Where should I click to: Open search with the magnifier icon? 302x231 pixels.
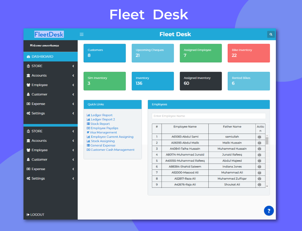[x=271, y=34]
